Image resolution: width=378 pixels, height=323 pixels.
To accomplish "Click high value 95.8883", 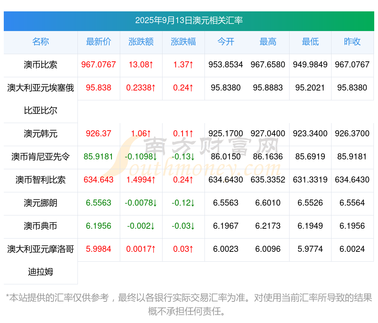I will point(268,87).
